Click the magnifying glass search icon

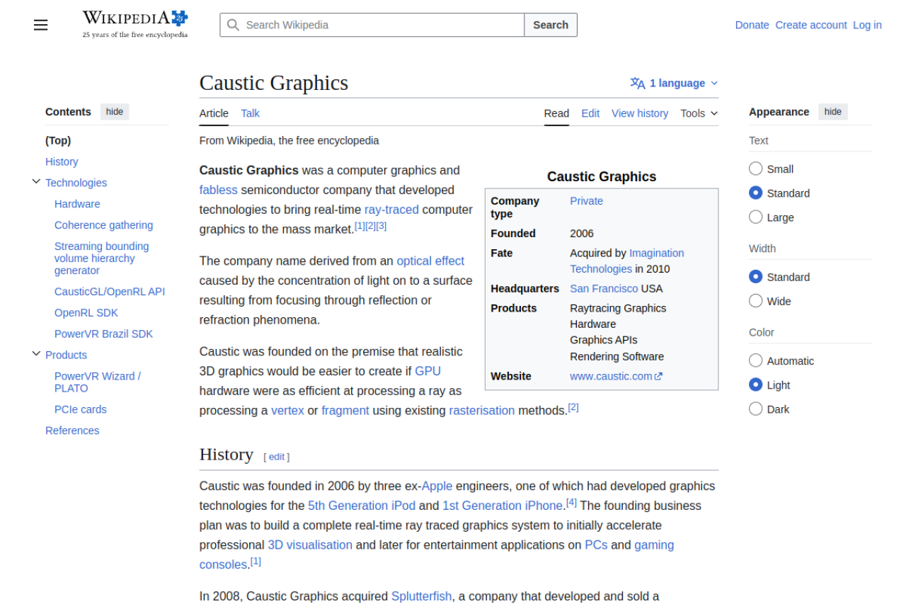233,25
